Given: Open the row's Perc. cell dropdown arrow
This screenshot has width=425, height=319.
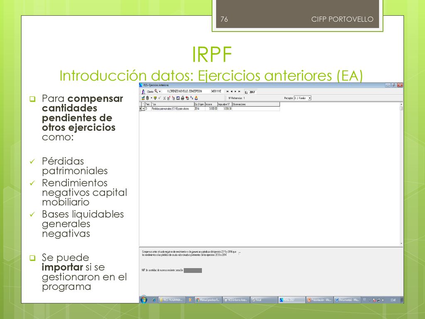Looking at the screenshot, I should point(143,109).
